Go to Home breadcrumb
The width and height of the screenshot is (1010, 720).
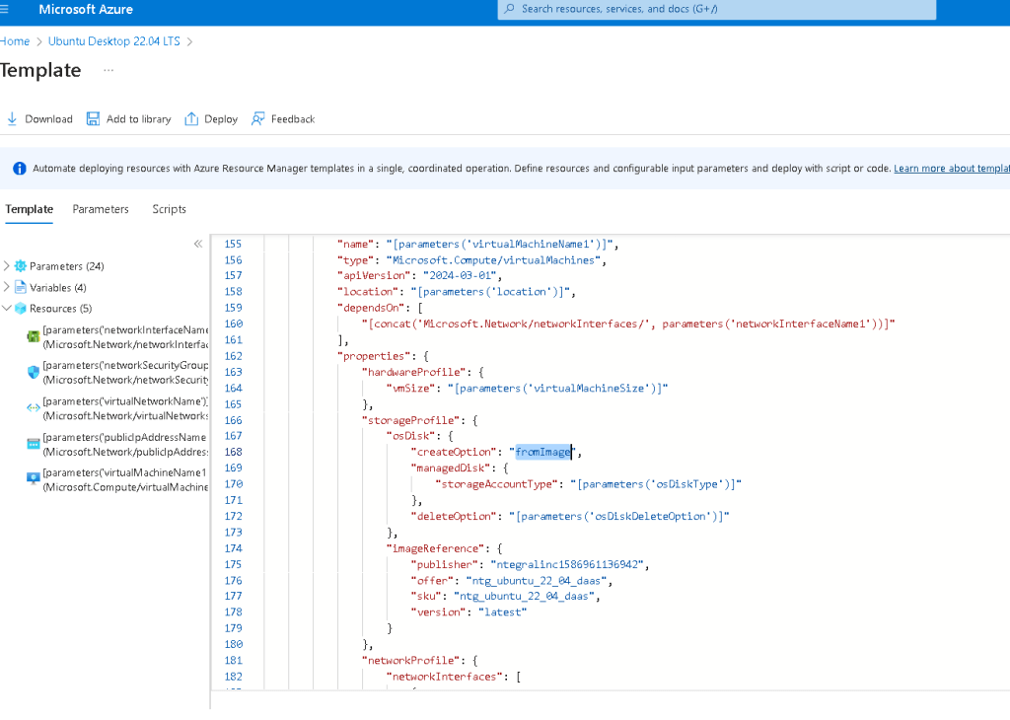click(x=15, y=41)
